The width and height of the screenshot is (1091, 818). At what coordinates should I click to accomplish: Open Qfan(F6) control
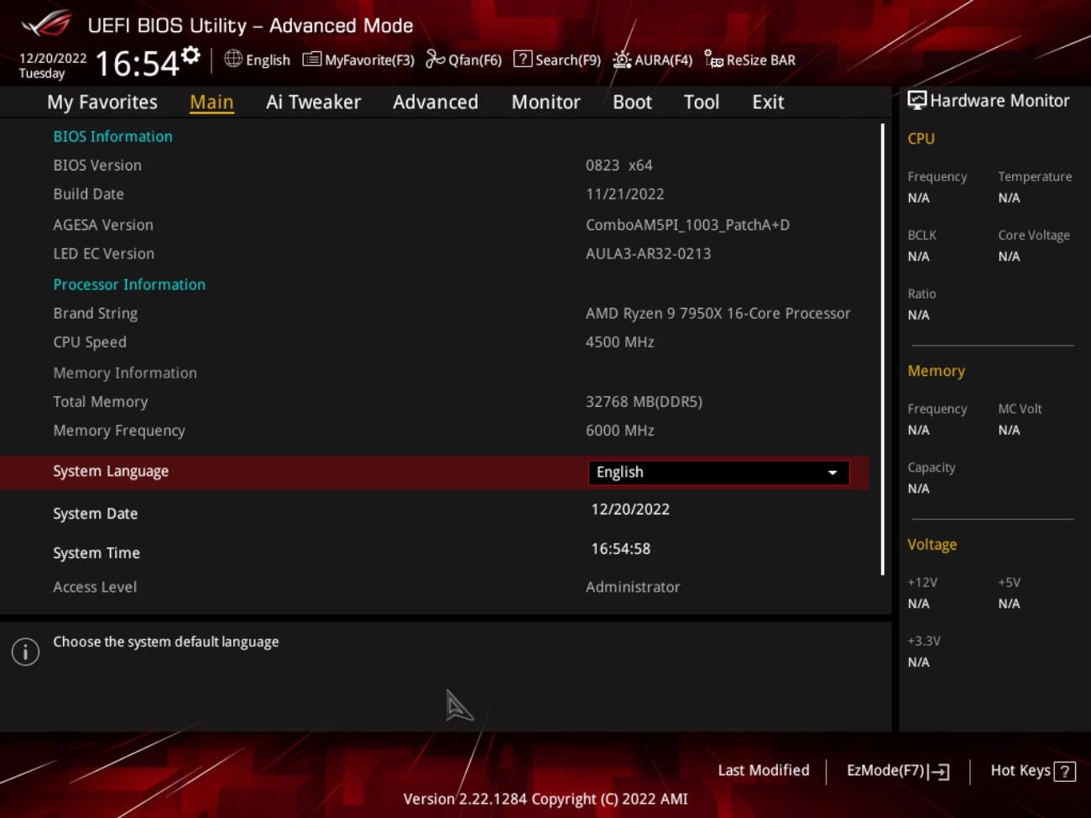click(x=463, y=60)
